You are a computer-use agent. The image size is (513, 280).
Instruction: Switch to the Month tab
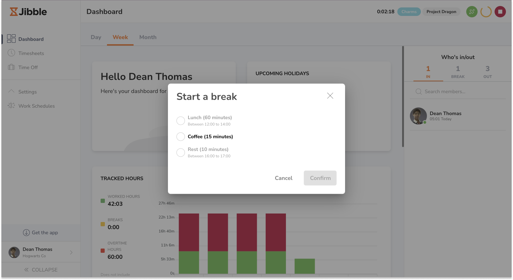148,37
